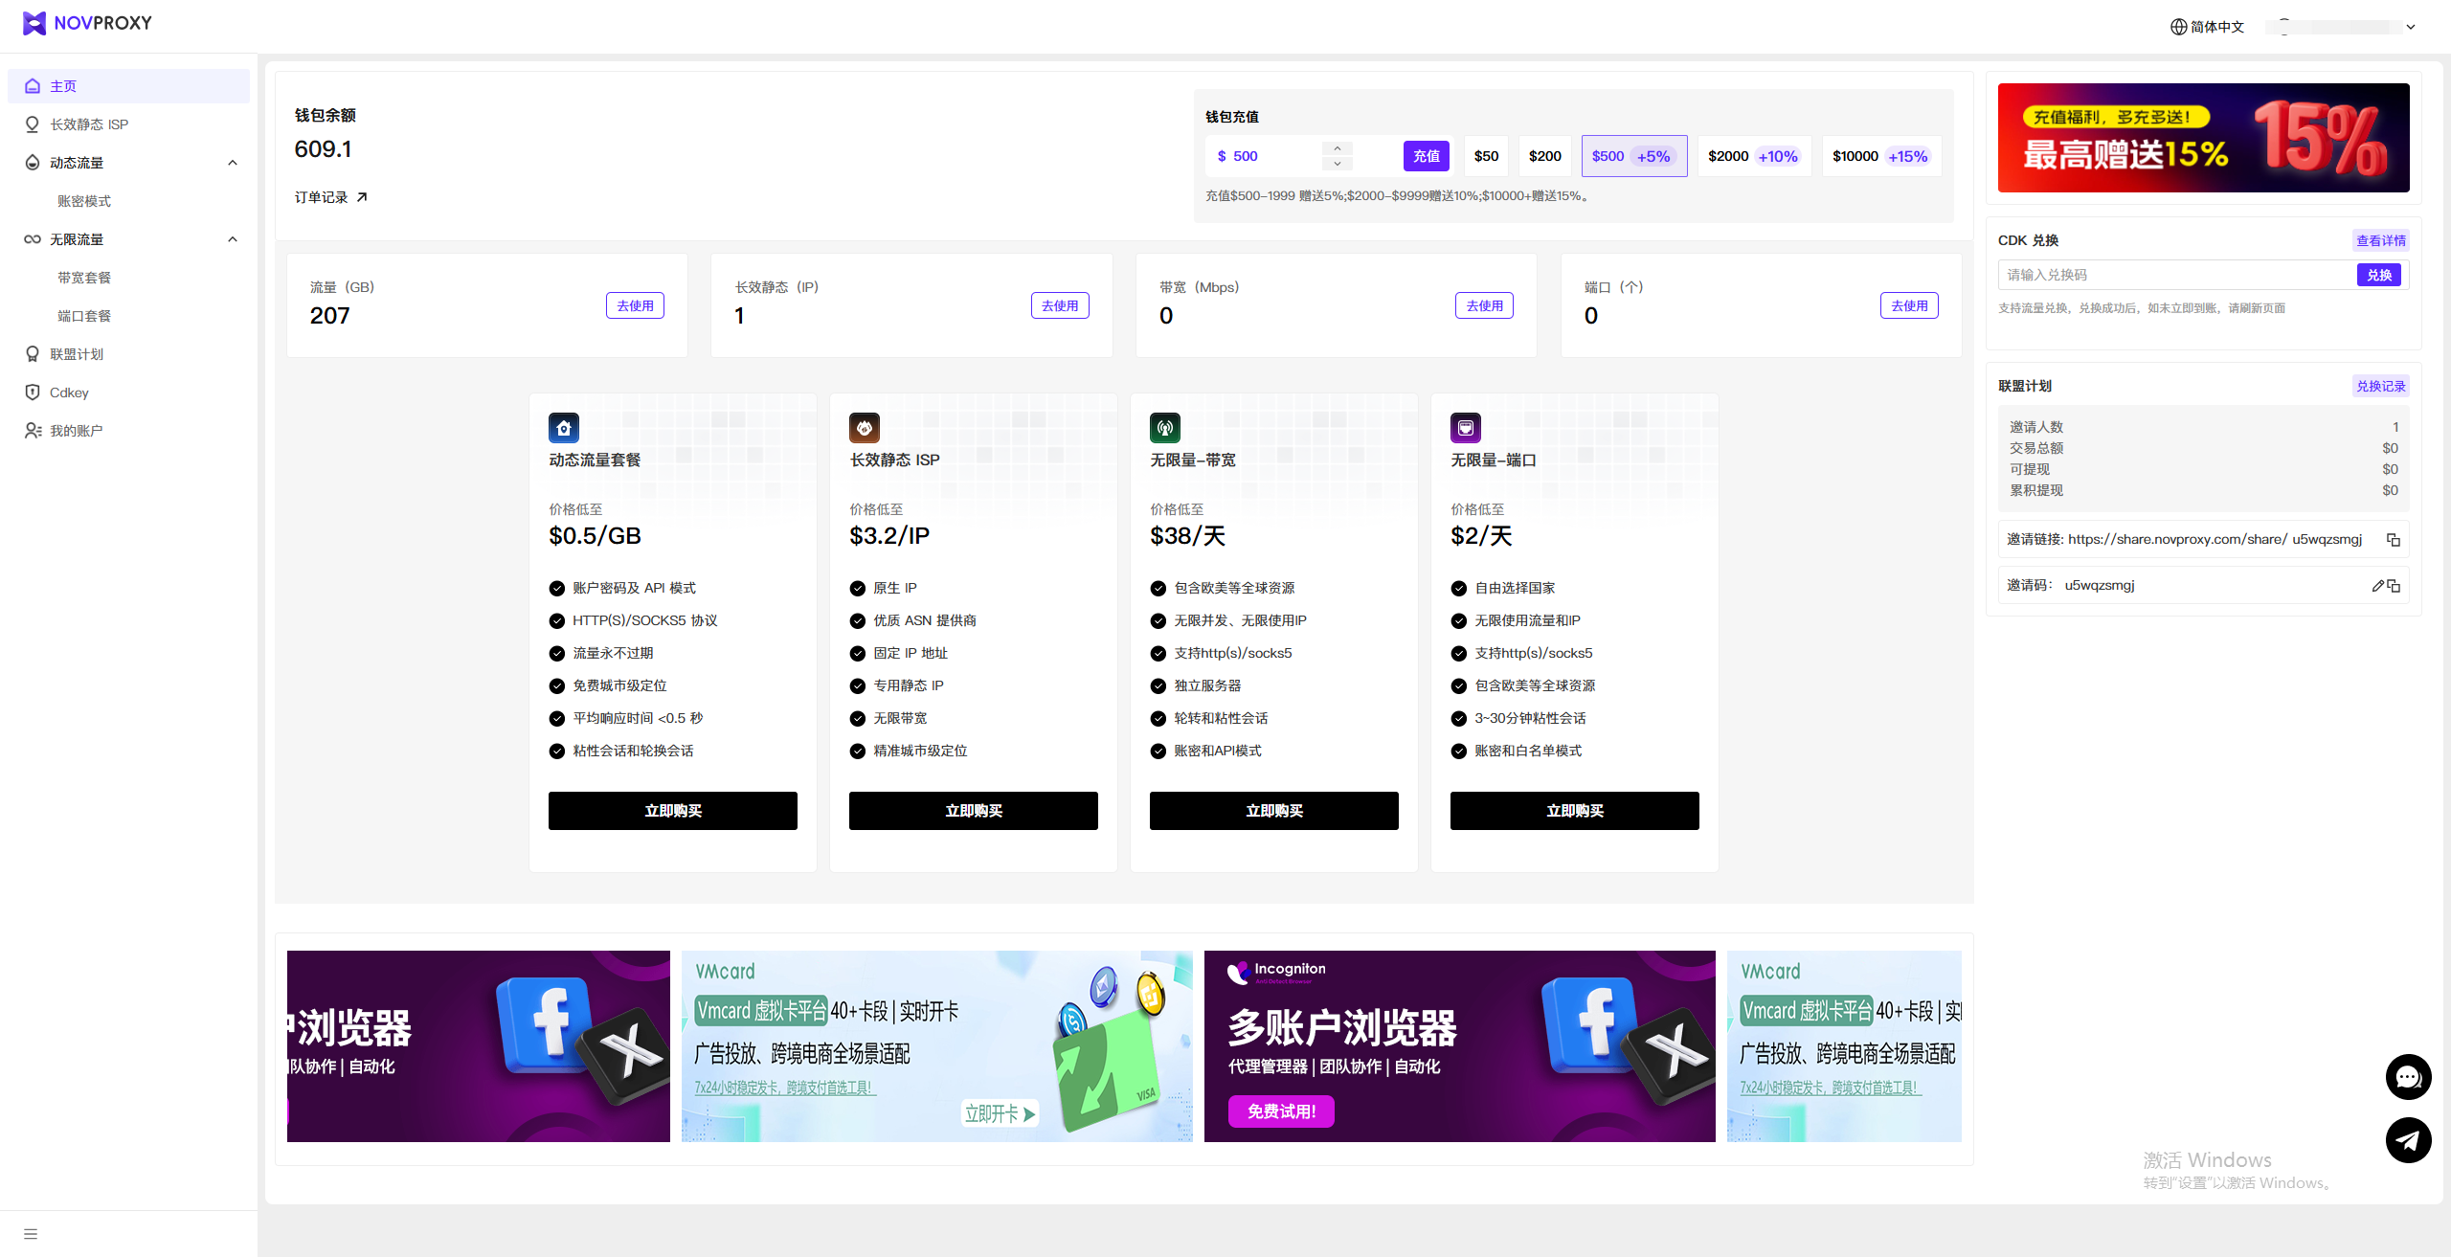Choose the $50 recharge preset
2451x1257 pixels.
[1486, 156]
